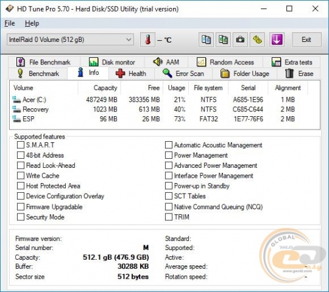Sort by the Volume column header
Image resolution: width=329 pixels, height=292 pixels.
(x=44, y=88)
